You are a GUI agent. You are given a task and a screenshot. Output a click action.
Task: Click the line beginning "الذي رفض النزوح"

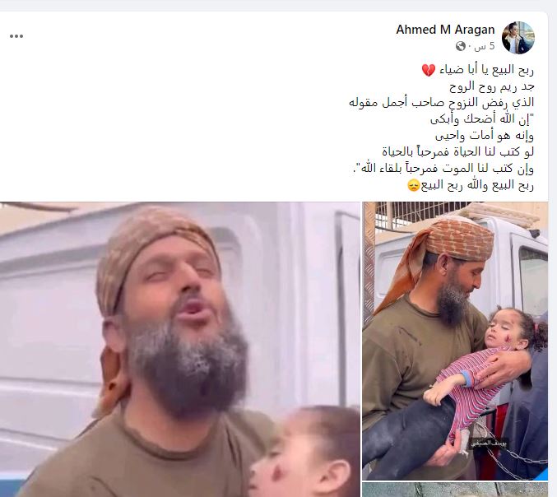(x=442, y=103)
